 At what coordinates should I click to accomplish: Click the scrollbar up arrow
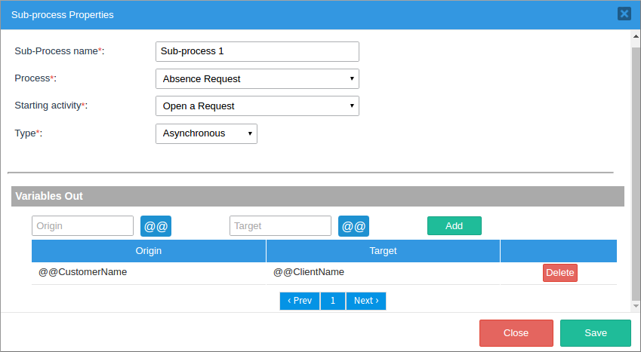coord(636,35)
